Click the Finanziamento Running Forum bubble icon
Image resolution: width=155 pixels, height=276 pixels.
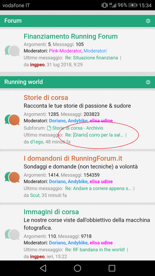click(12, 51)
